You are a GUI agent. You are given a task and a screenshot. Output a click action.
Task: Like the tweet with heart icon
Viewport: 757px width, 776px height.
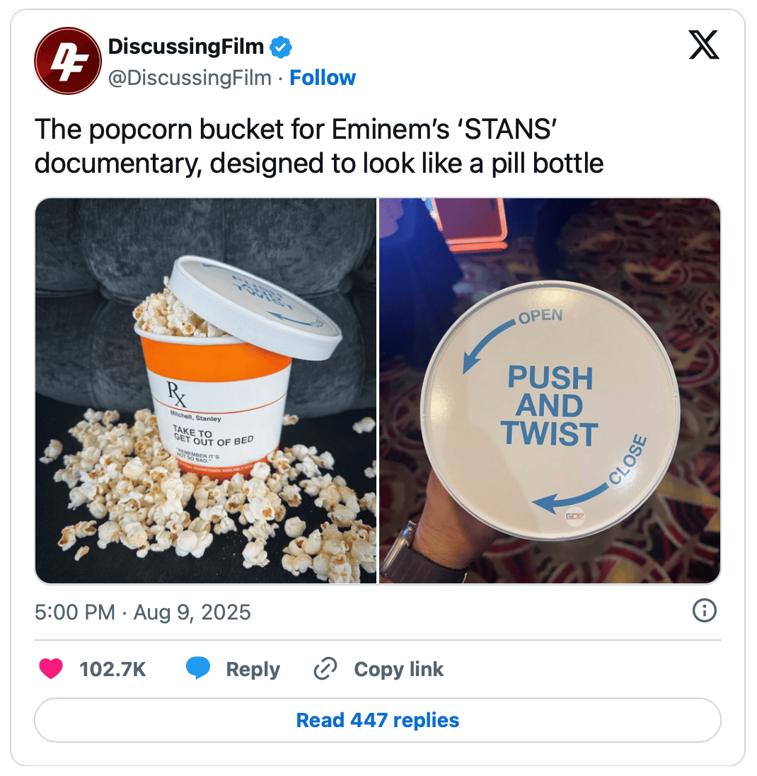click(x=51, y=668)
